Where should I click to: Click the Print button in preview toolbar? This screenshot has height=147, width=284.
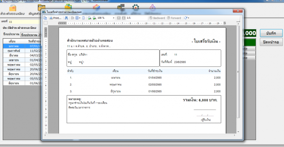tap(56, 18)
